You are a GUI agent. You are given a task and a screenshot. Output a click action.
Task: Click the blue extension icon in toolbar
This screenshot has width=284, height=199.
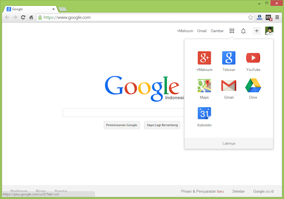pyautogui.click(x=260, y=17)
